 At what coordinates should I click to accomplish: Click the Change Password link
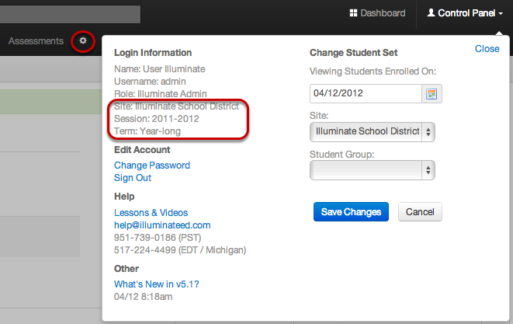tap(152, 165)
